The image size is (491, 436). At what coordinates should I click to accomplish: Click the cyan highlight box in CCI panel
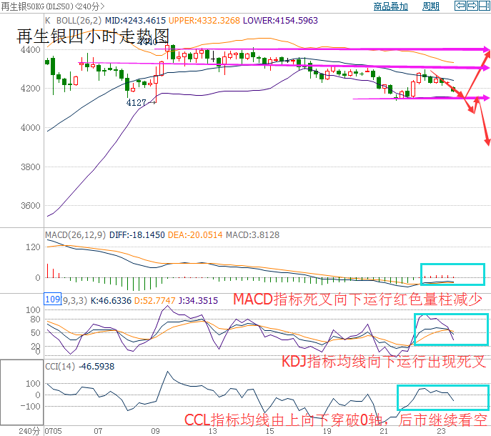pyautogui.click(x=443, y=396)
